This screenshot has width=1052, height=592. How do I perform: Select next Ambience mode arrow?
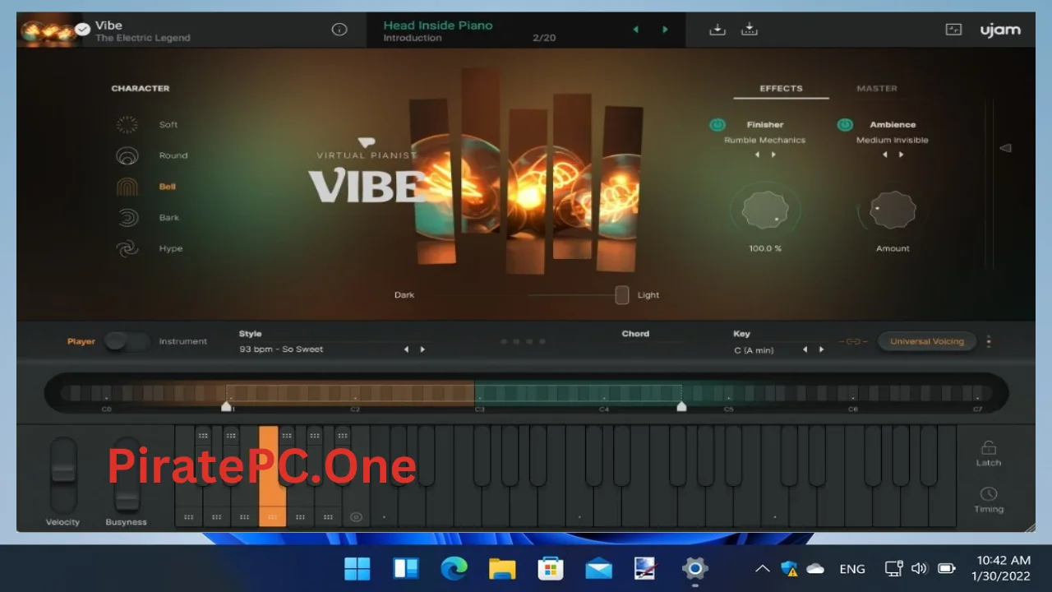[901, 155]
